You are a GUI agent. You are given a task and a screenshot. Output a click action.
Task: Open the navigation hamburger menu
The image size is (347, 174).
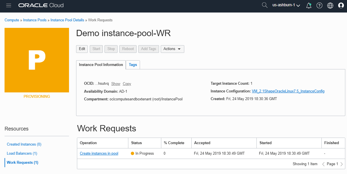[9, 5]
